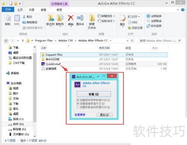Select the installation notes text document
Screen dimensions: 187x145
(104, 69)
